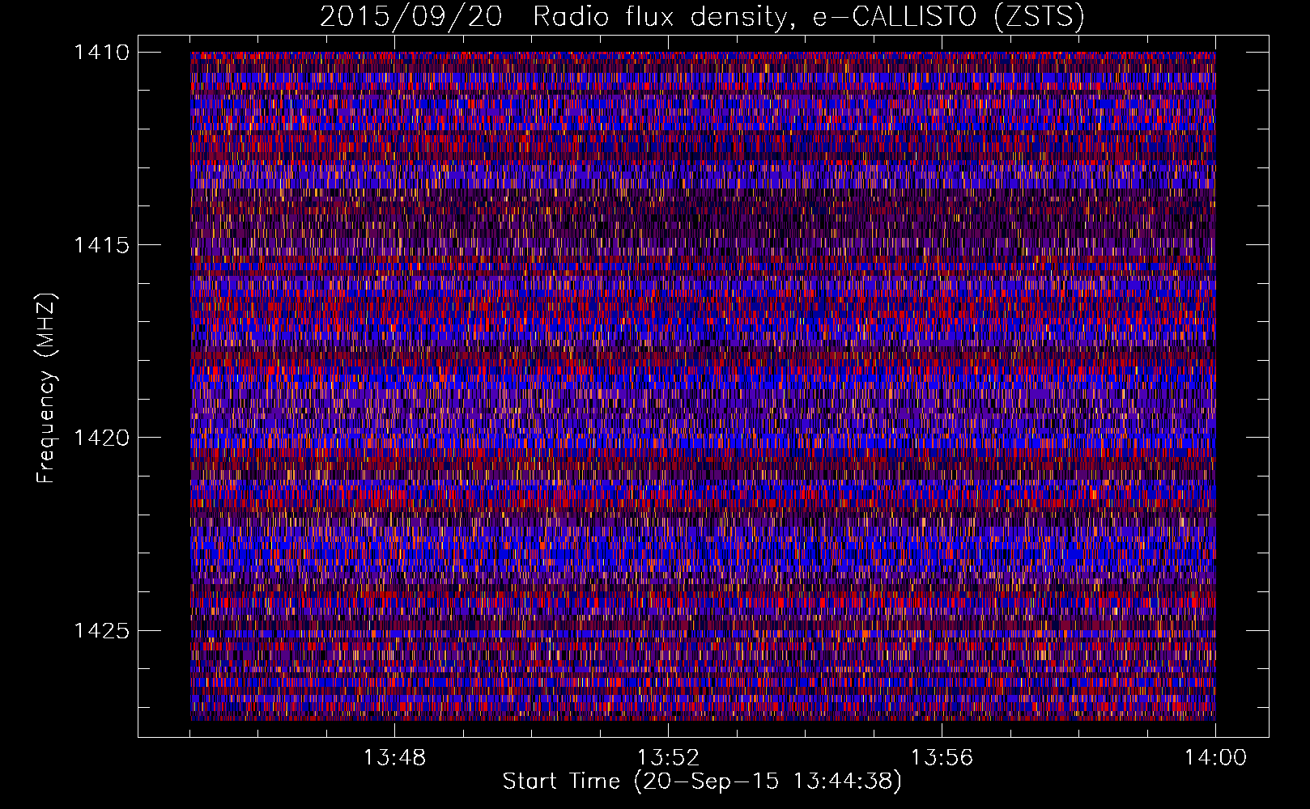Click the 1425 frequency tick label
The width and height of the screenshot is (1310, 809).
point(101,630)
